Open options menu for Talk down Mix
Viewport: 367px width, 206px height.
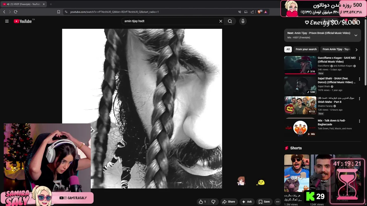click(x=359, y=121)
